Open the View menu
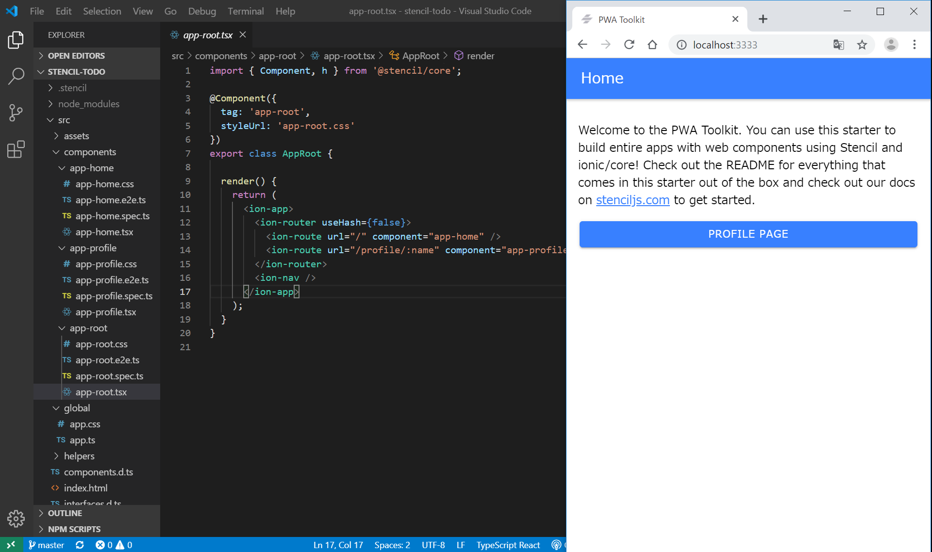Image resolution: width=932 pixels, height=552 pixels. [x=143, y=11]
